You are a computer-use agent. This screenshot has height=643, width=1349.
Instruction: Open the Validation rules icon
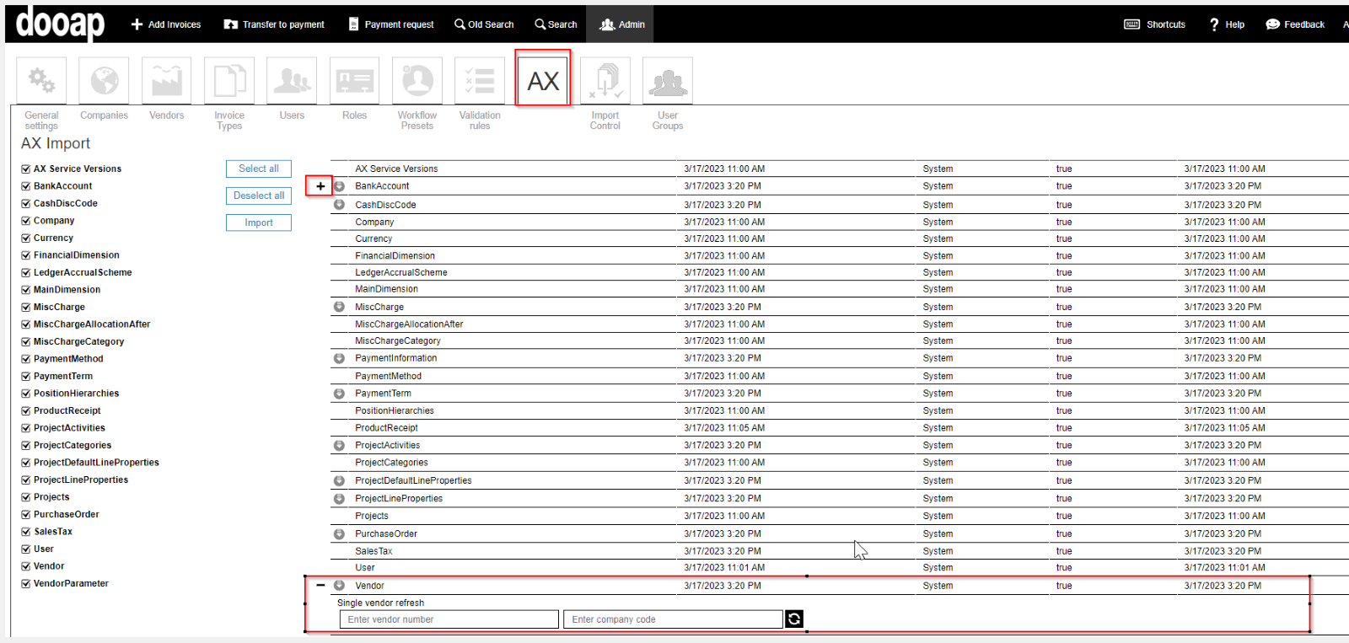(480, 81)
